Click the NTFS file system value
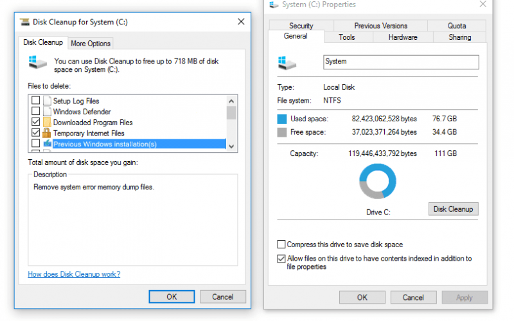 point(332,100)
